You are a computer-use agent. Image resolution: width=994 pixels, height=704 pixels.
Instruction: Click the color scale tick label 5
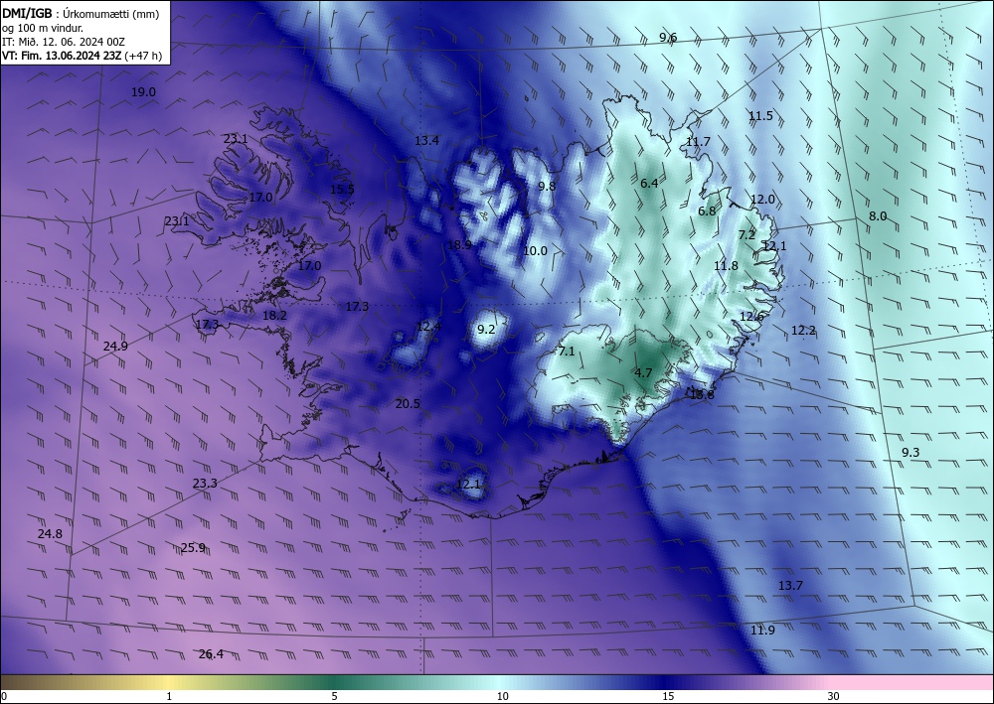(334, 697)
